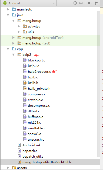Collapse the java folder arrow
103x170 pixels.
point(8,15)
